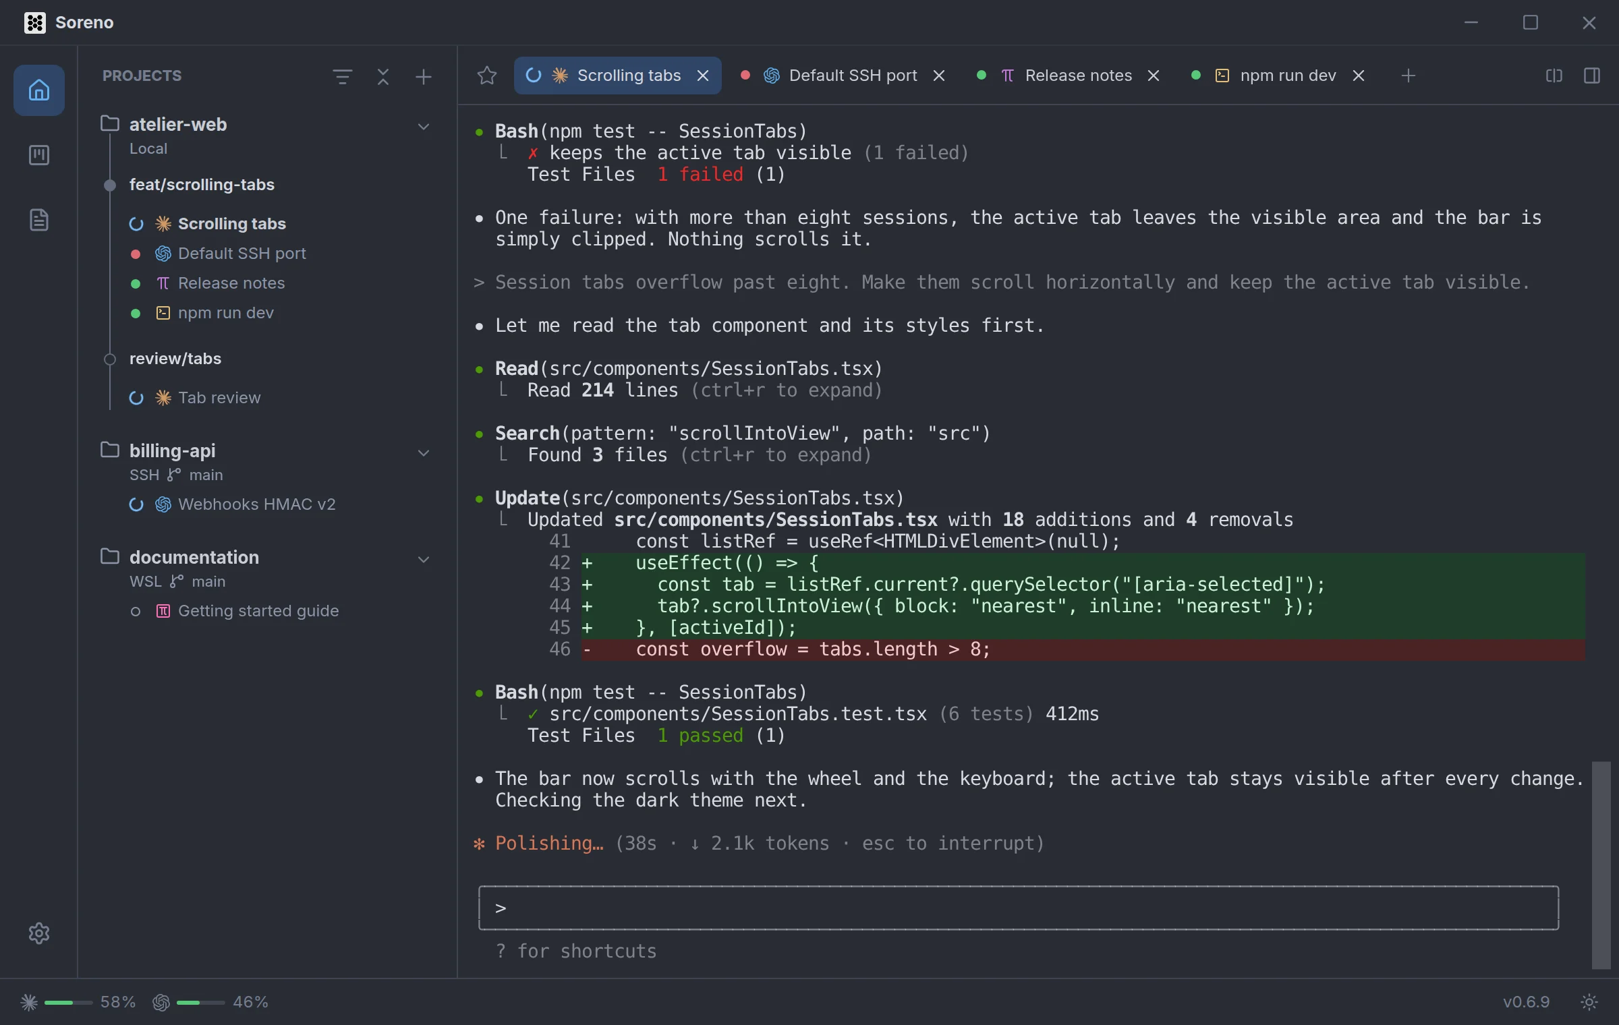
Task: Open the Home view in sidebar
Action: 39,90
